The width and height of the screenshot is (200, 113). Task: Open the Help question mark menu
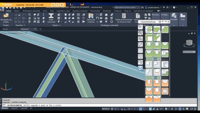coord(174,8)
